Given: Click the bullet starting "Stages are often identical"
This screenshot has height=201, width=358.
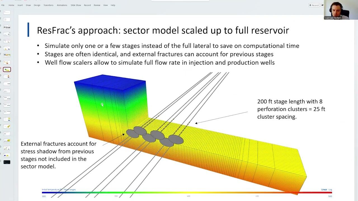Looking at the screenshot, I should [x=159, y=54].
